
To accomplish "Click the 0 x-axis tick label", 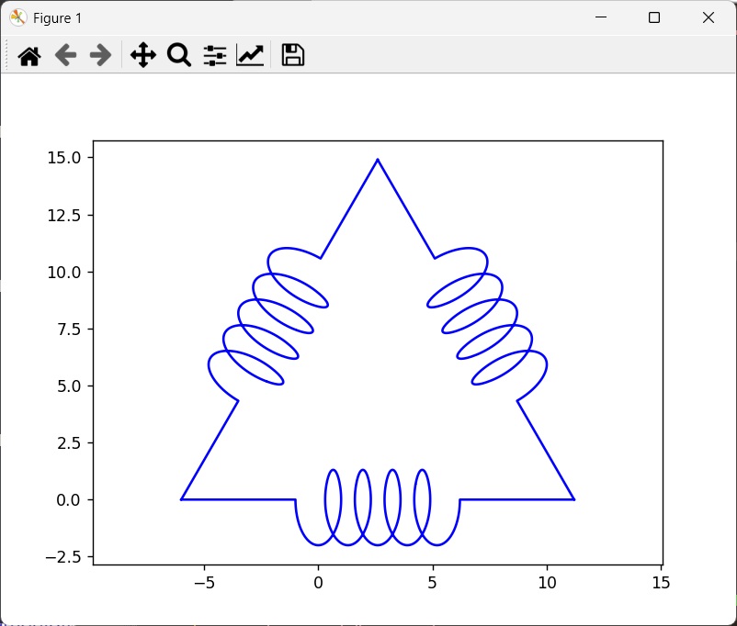I will (x=318, y=583).
